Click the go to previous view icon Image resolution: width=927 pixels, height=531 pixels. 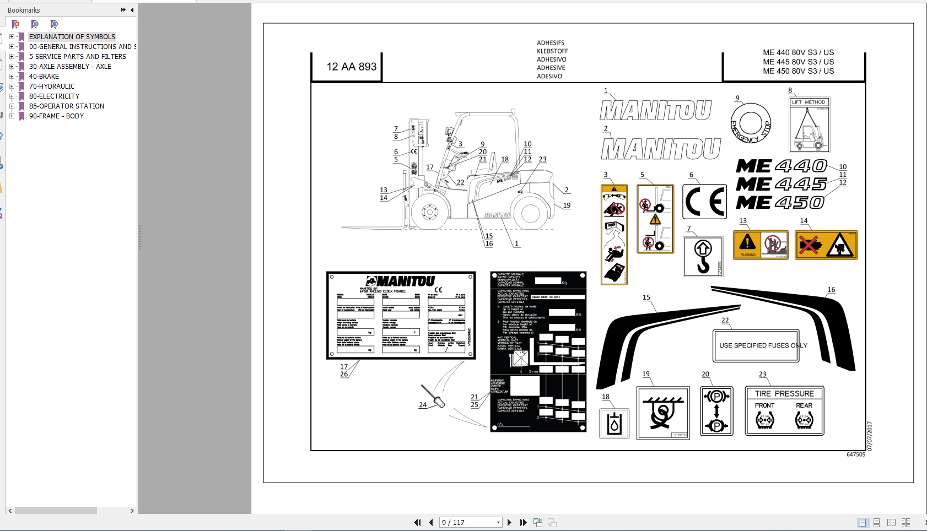(538, 523)
